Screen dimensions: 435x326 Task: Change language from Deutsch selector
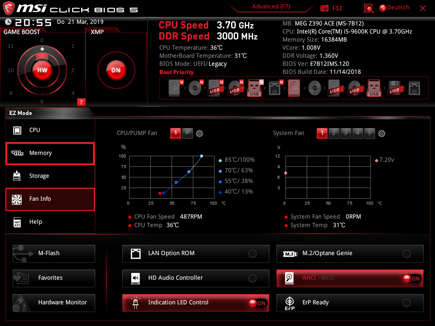point(395,8)
